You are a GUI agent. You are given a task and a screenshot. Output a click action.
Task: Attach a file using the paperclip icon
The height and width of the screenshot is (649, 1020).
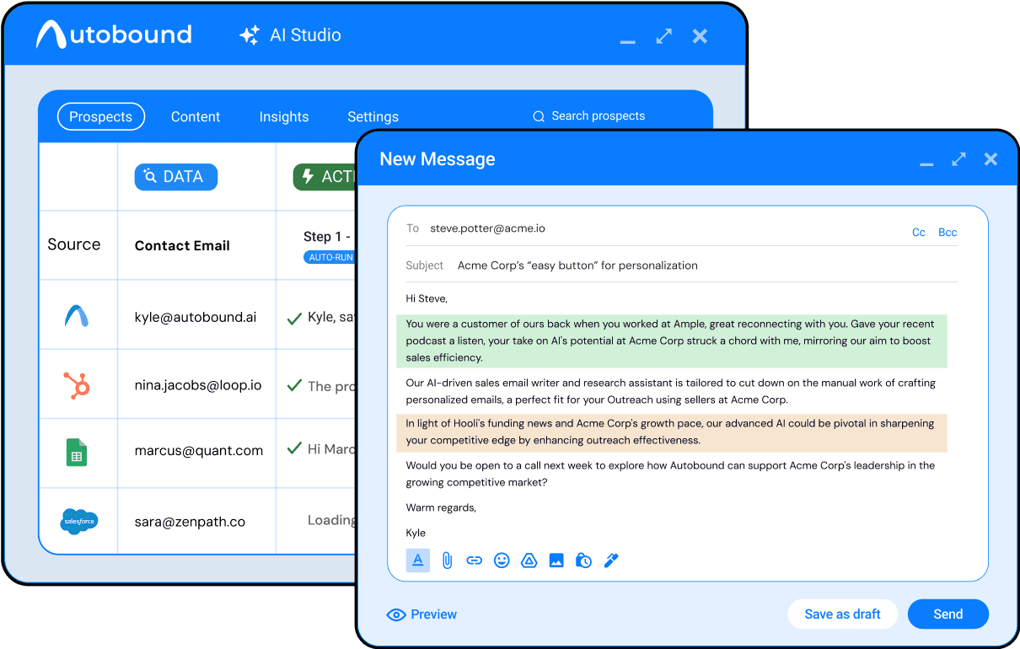click(x=446, y=560)
